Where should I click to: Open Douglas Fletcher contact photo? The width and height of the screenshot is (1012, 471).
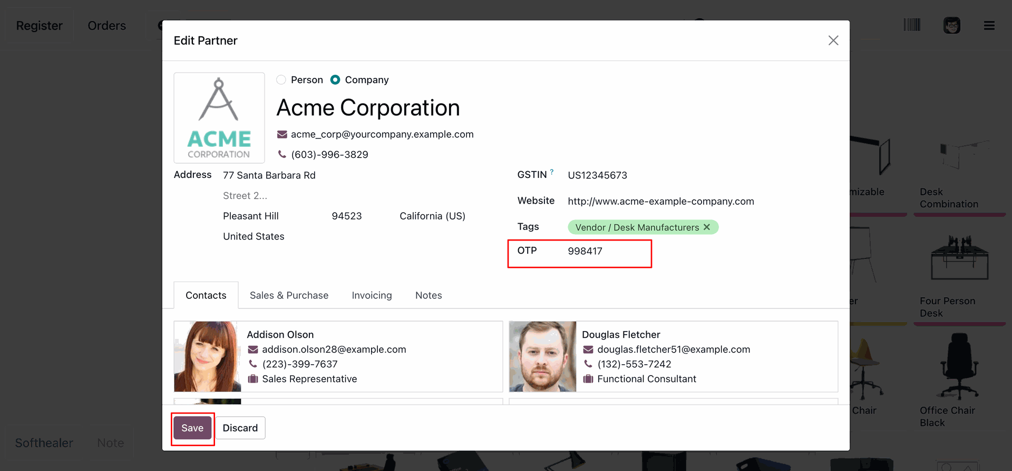543,357
